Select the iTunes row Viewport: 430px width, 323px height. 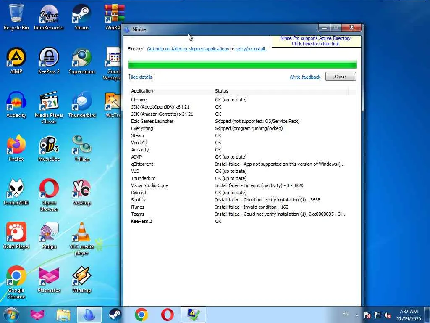coord(242,207)
